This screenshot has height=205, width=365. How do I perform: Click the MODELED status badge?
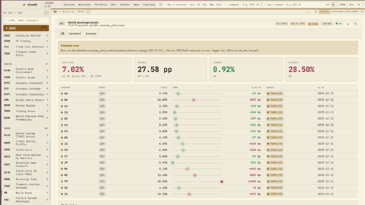324,11
